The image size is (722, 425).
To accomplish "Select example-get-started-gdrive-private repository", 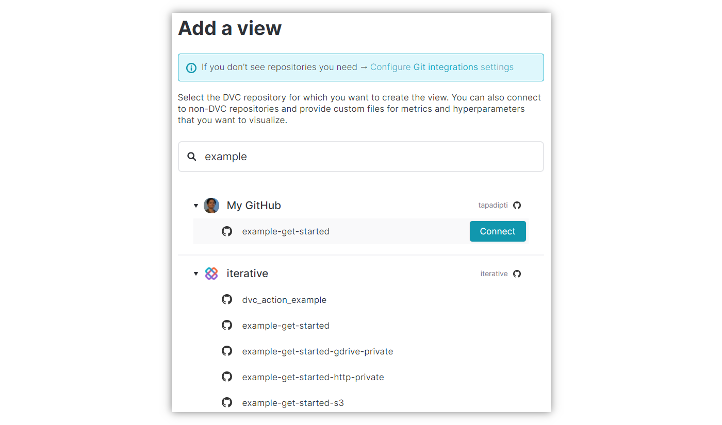I will tap(317, 351).
